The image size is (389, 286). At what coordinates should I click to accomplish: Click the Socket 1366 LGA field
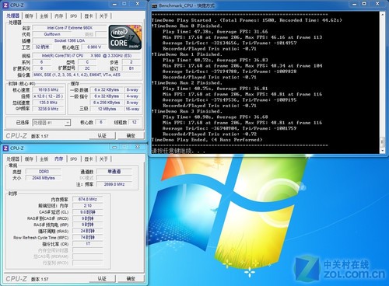(x=69, y=40)
